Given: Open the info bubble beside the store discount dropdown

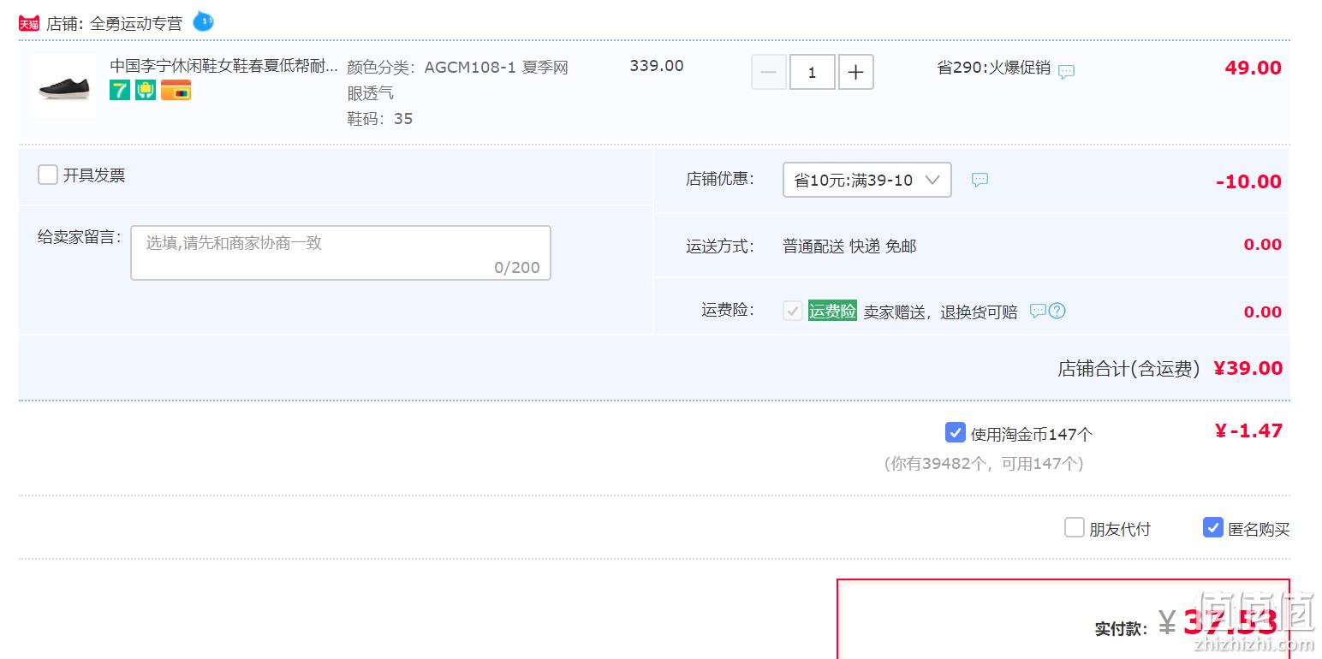Looking at the screenshot, I should (x=980, y=180).
